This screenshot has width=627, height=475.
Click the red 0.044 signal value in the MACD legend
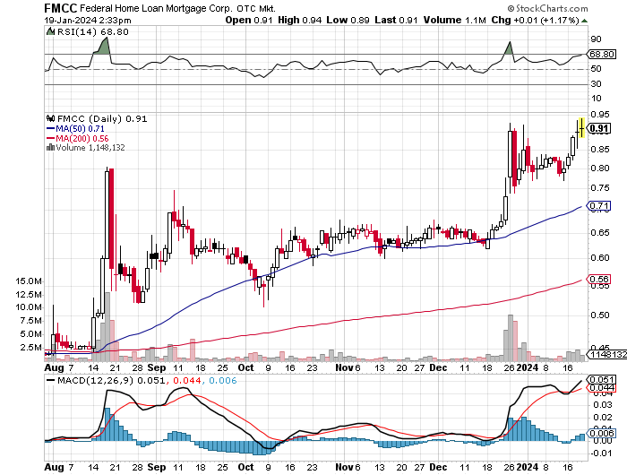tap(187, 380)
